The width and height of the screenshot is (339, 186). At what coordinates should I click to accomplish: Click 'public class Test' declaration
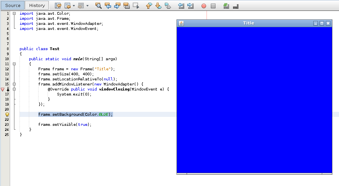(x=39, y=49)
